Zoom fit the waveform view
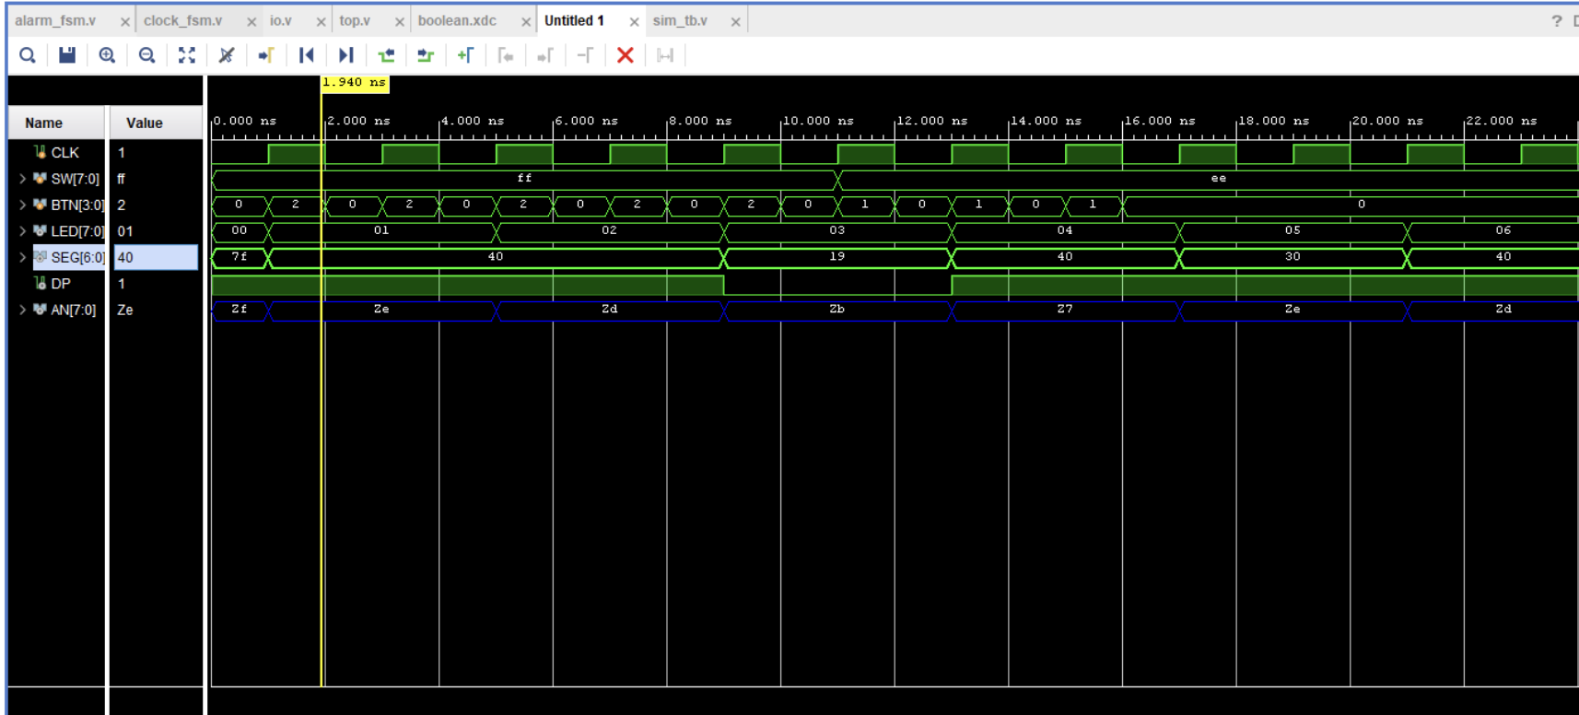 click(186, 55)
